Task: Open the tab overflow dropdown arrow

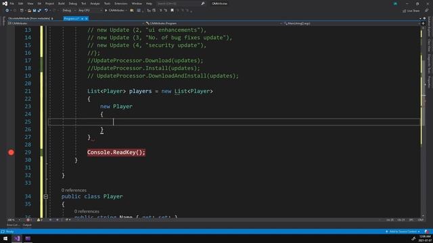Action: coord(420,18)
